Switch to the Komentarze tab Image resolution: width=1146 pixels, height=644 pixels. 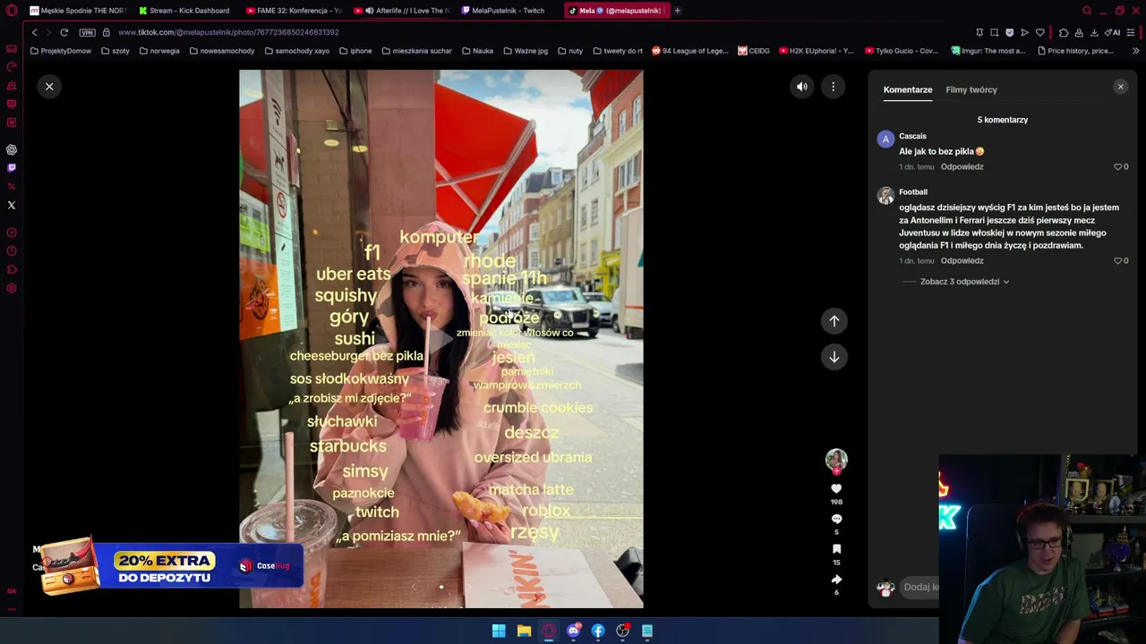(908, 89)
